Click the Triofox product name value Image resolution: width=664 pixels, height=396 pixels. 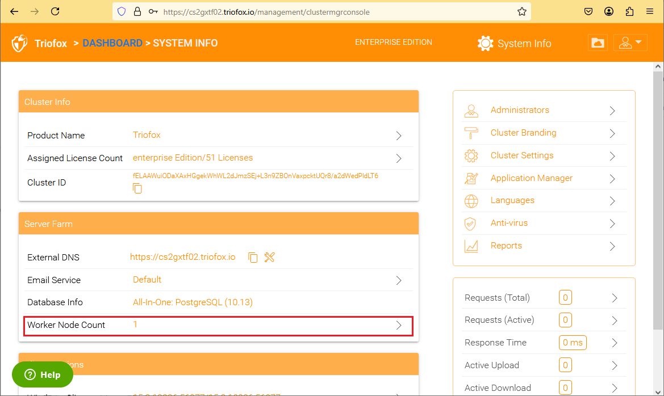(147, 135)
